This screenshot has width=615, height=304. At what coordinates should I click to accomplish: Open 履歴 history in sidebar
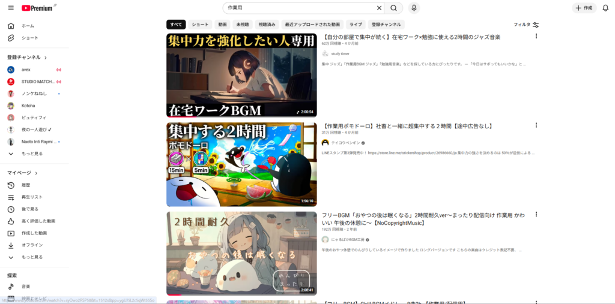pos(26,185)
